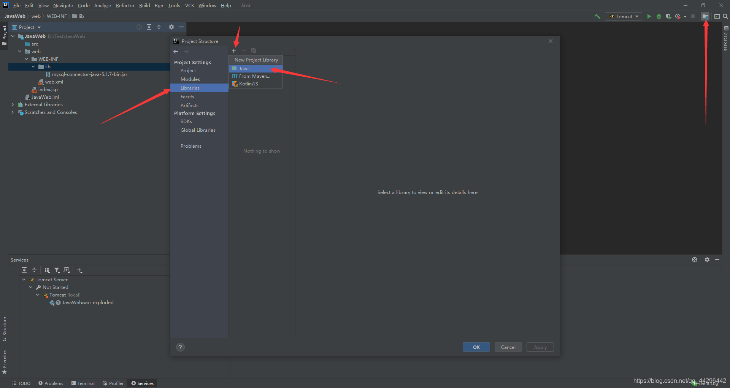Open Project panel settings gear
This screenshot has width=730, height=388.
point(171,27)
